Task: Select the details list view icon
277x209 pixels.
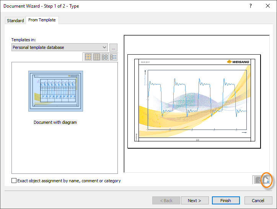Action: point(114,57)
